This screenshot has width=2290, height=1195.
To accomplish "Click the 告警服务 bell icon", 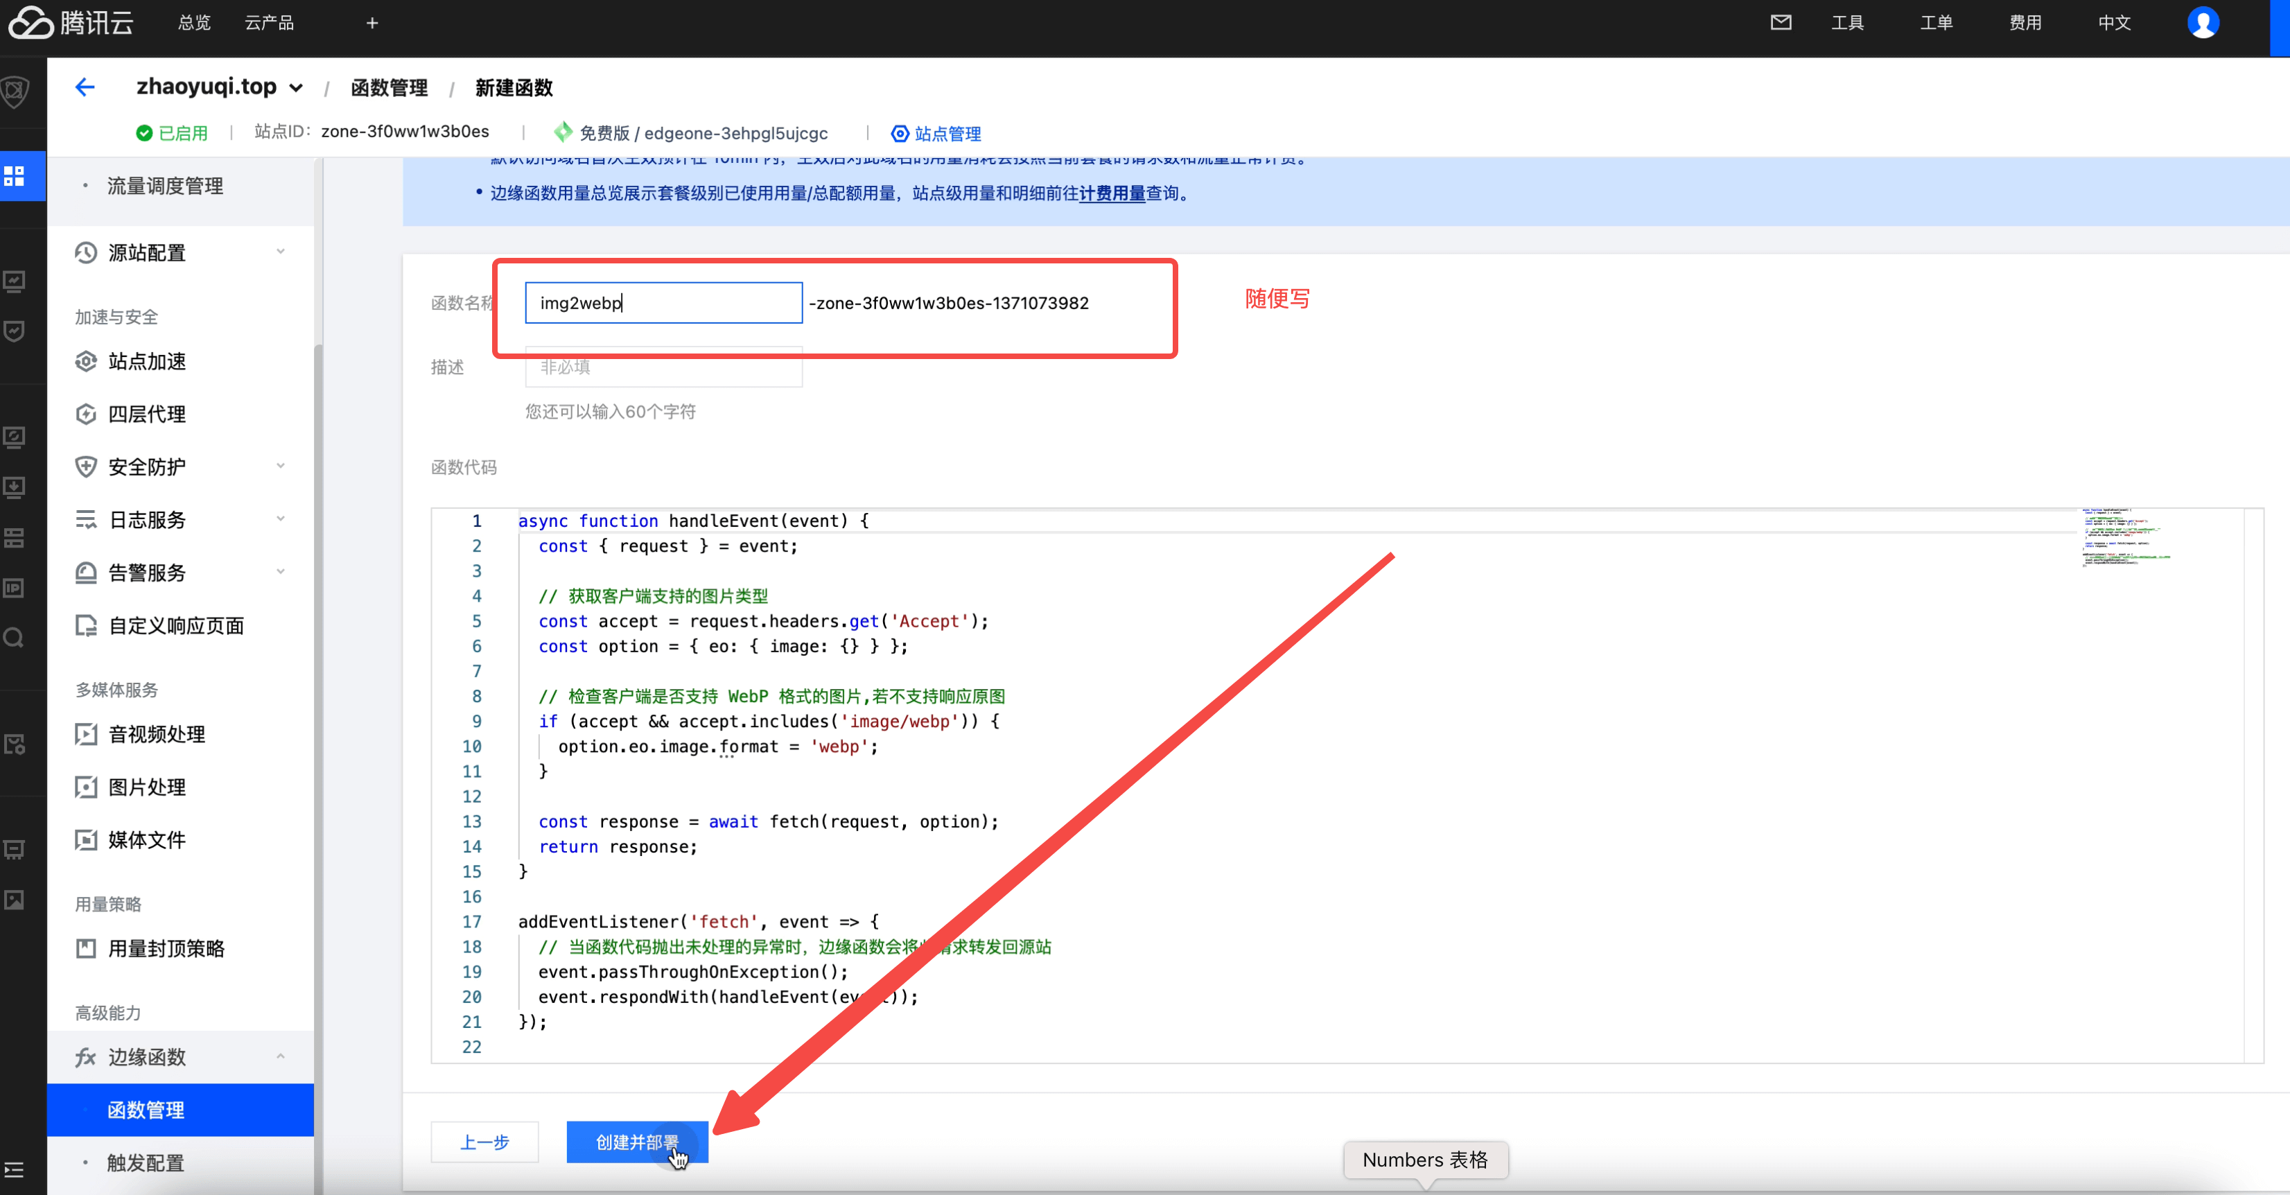I will tap(85, 573).
